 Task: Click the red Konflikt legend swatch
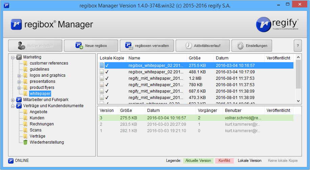pyautogui.click(x=224, y=161)
